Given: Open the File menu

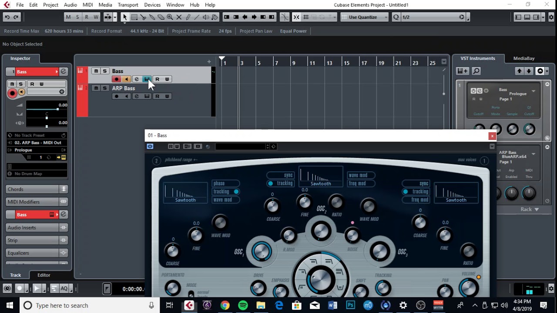Looking at the screenshot, I should point(20,5).
